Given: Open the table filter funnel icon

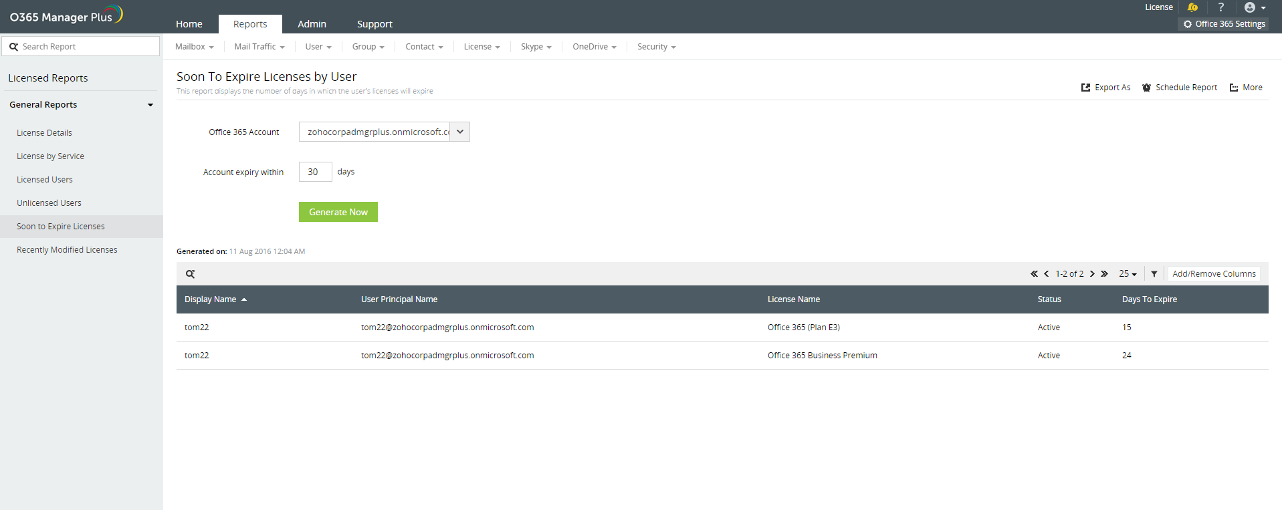Looking at the screenshot, I should (x=1154, y=274).
